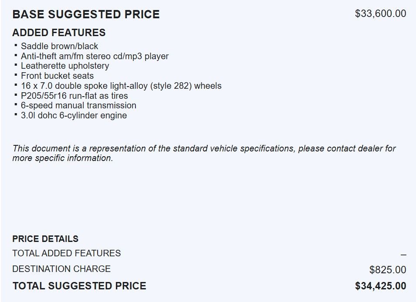Select the DESTINATION CHARGE label
Screen dimensions: 416x302
(61, 269)
